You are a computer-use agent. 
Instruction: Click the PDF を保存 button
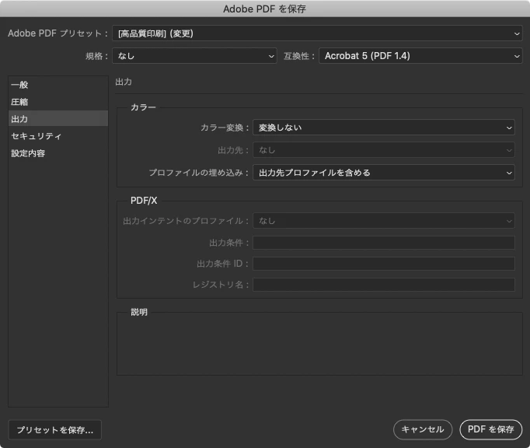click(491, 429)
